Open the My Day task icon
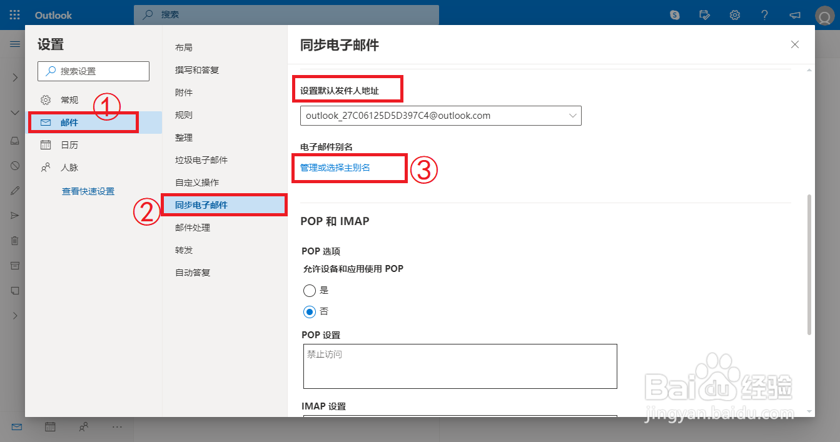Screen dimensions: 840x442 pyautogui.click(x=705, y=14)
